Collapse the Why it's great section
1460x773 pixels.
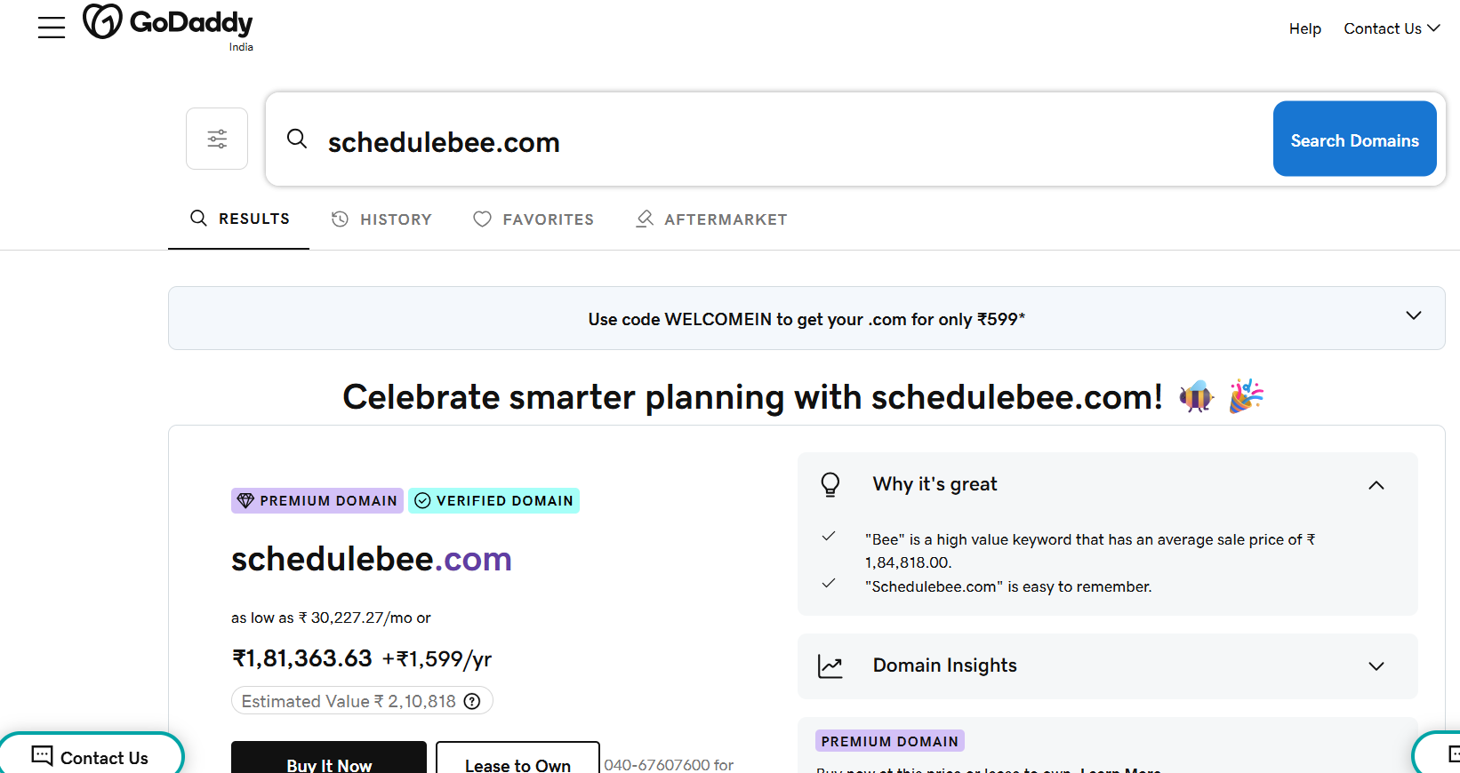pyautogui.click(x=1376, y=485)
